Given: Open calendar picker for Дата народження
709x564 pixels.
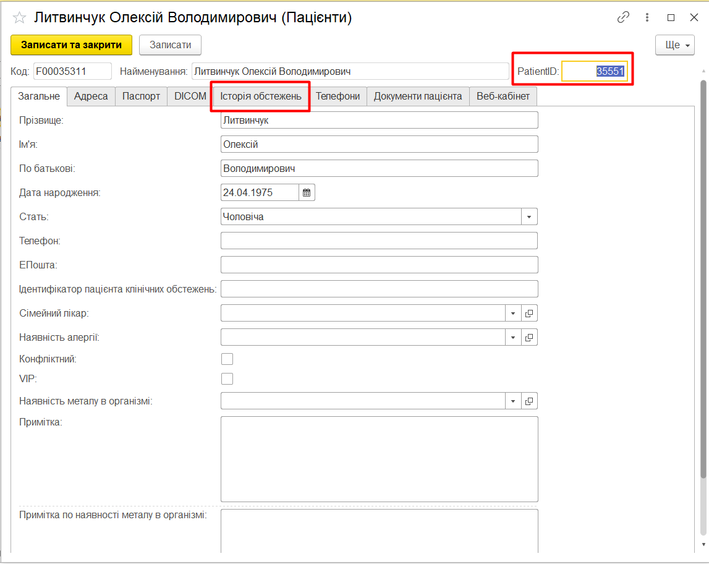Looking at the screenshot, I should pos(307,192).
